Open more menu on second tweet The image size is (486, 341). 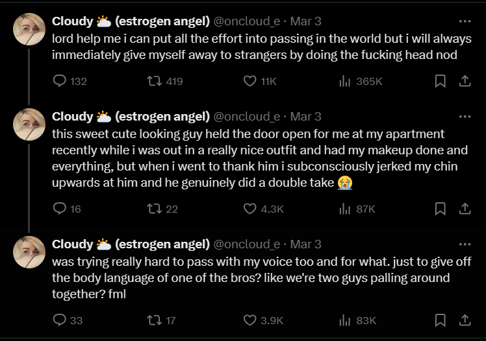pos(465,117)
